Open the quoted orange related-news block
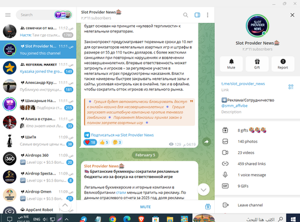 pyautogui.click(x=139, y=112)
